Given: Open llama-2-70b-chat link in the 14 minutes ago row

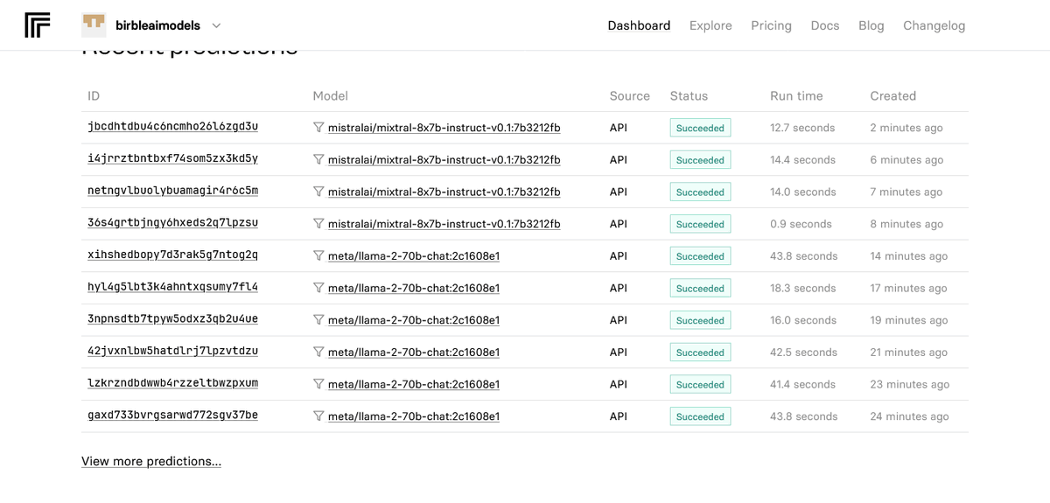Looking at the screenshot, I should point(414,256).
